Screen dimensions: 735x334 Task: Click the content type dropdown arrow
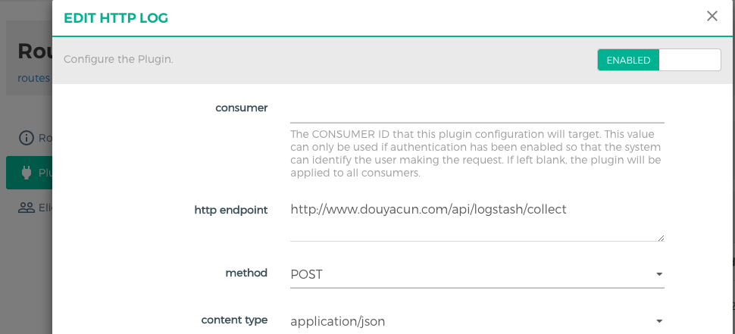pos(658,321)
